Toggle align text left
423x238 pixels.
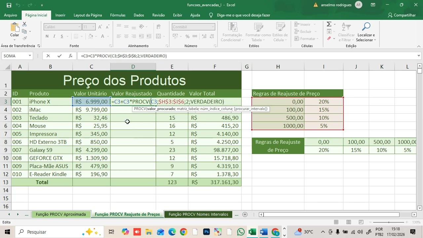click(x=119, y=36)
